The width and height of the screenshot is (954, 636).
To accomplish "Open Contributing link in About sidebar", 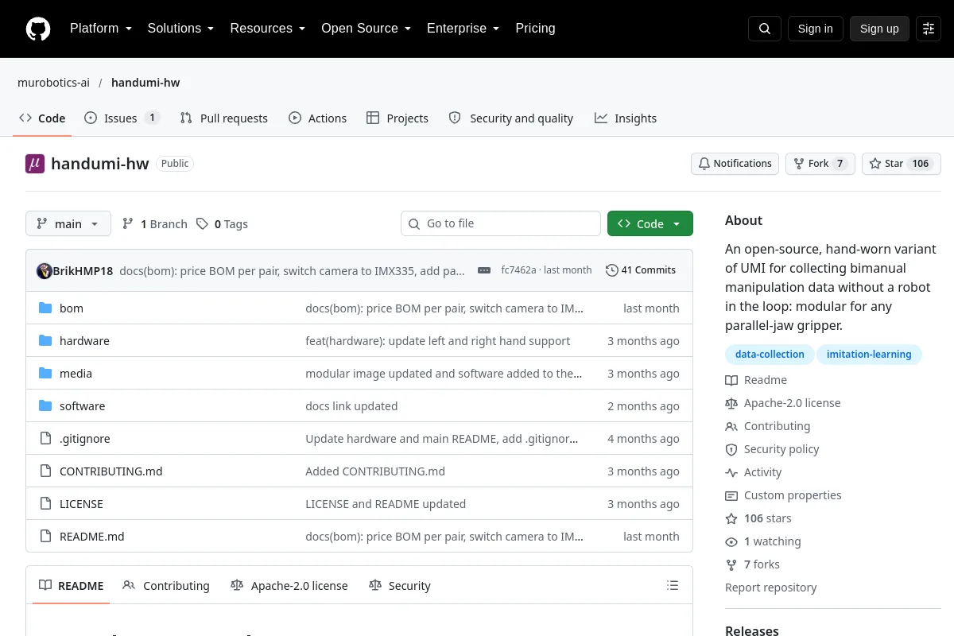I will tap(767, 427).
